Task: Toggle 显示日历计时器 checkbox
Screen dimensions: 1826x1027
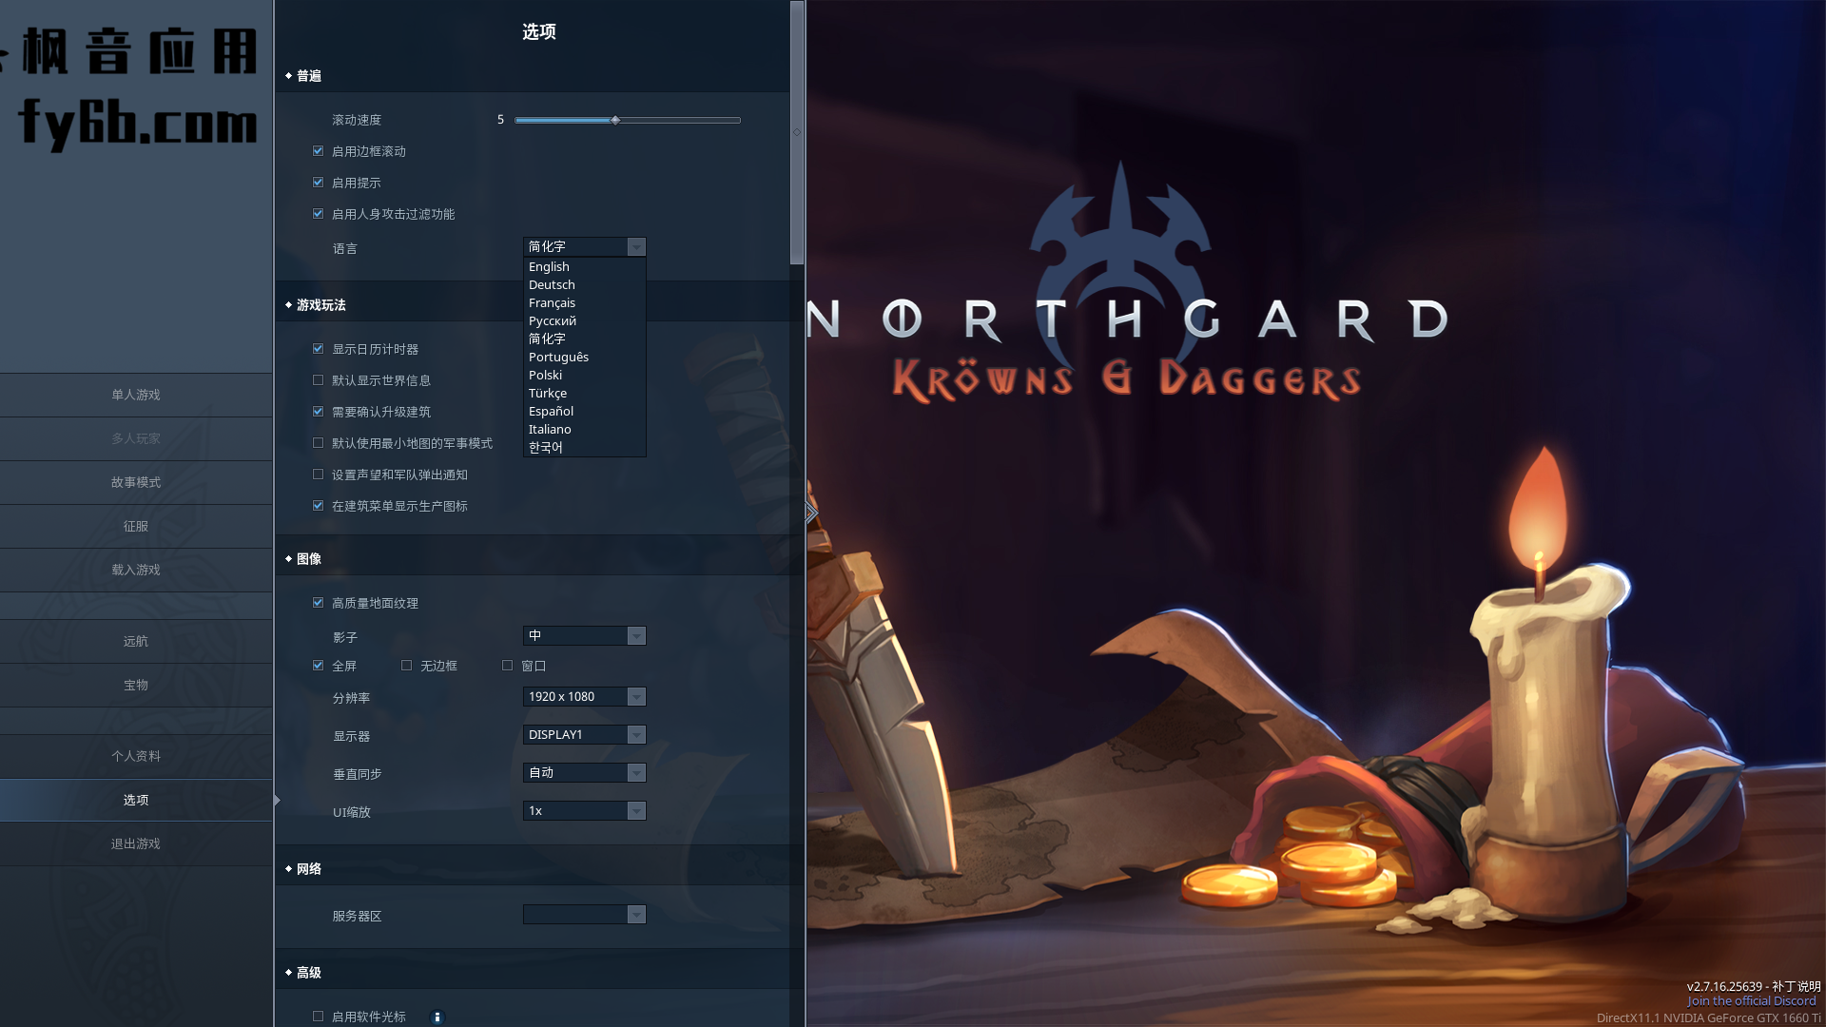Action: [x=319, y=349]
